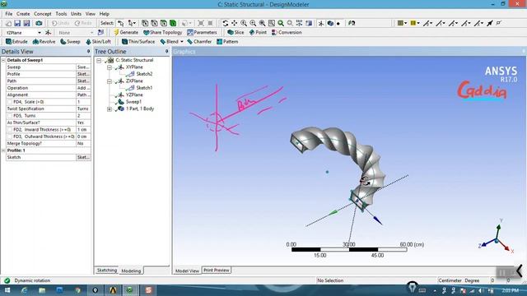Click the Pattern tool
The image size is (527, 296).
point(227,42)
